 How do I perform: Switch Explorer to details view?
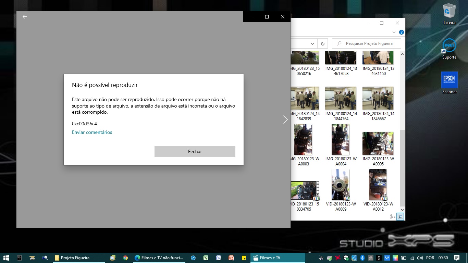pyautogui.click(x=393, y=216)
